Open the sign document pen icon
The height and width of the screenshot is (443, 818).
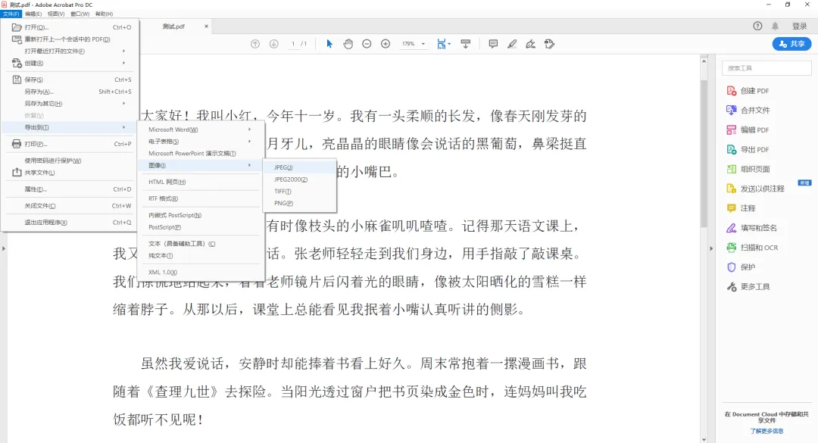pyautogui.click(x=530, y=44)
